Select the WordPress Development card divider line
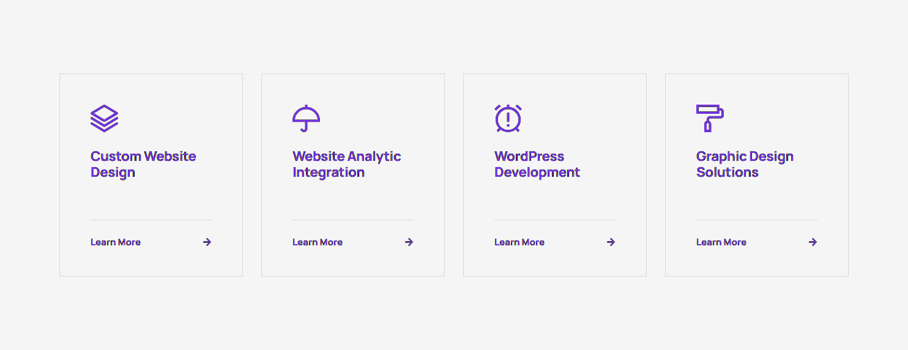The width and height of the screenshot is (908, 350). (x=555, y=220)
